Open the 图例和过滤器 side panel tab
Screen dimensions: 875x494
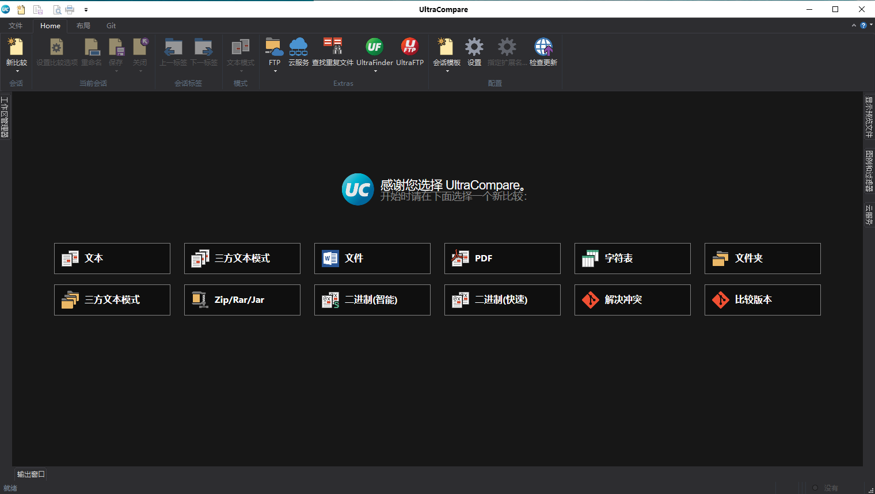pyautogui.click(x=869, y=171)
